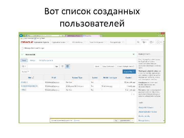Close the browser notification bar

click(133, 121)
